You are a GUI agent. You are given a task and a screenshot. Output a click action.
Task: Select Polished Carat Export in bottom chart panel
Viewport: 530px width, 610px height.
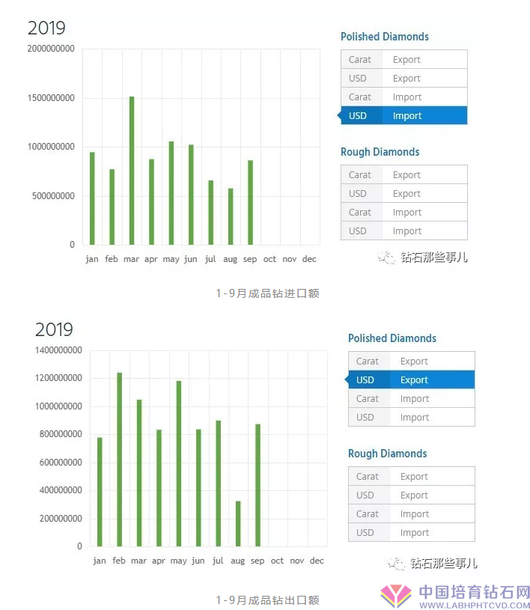(411, 361)
